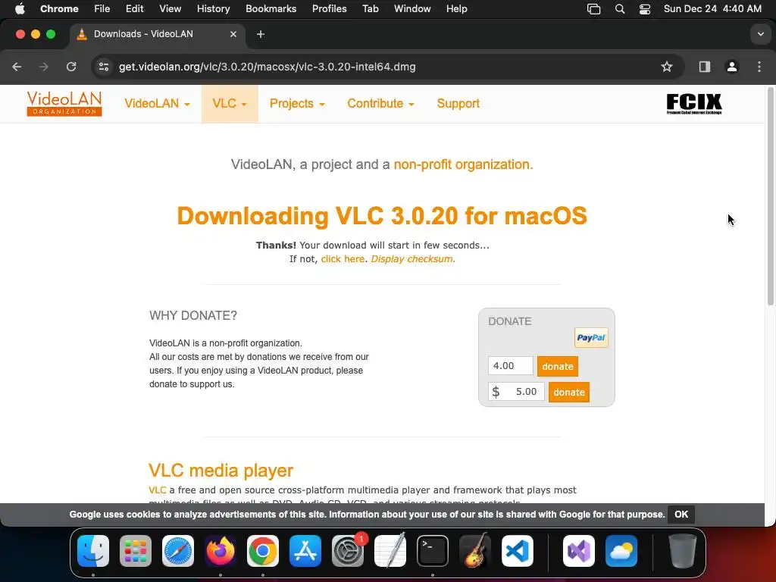The width and height of the screenshot is (776, 582).
Task: Click the VLC media player heading
Action: [x=221, y=470]
